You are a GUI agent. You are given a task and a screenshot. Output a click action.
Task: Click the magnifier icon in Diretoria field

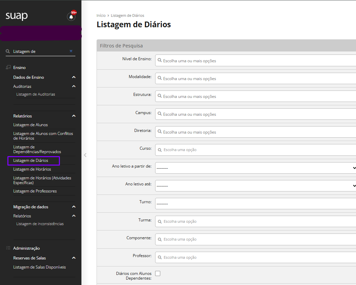(159, 132)
